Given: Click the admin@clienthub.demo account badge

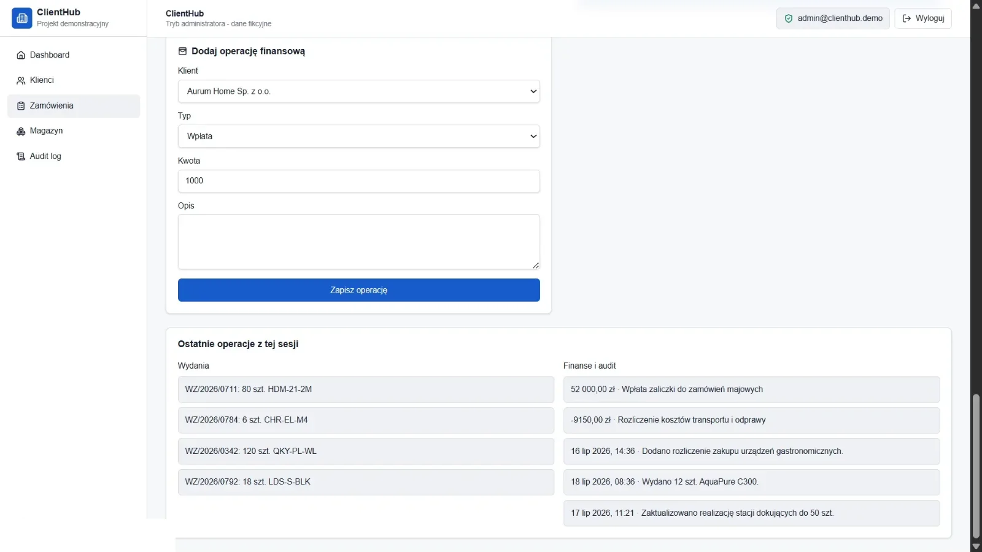Looking at the screenshot, I should tap(833, 18).
